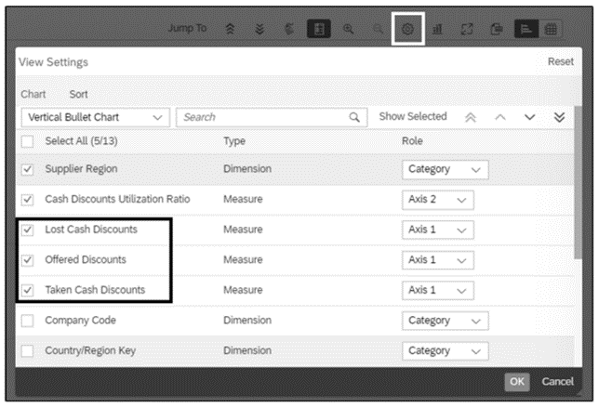Select the Country/Region Key label
Viewport: 599px width, 407px height.
pyautogui.click(x=90, y=350)
